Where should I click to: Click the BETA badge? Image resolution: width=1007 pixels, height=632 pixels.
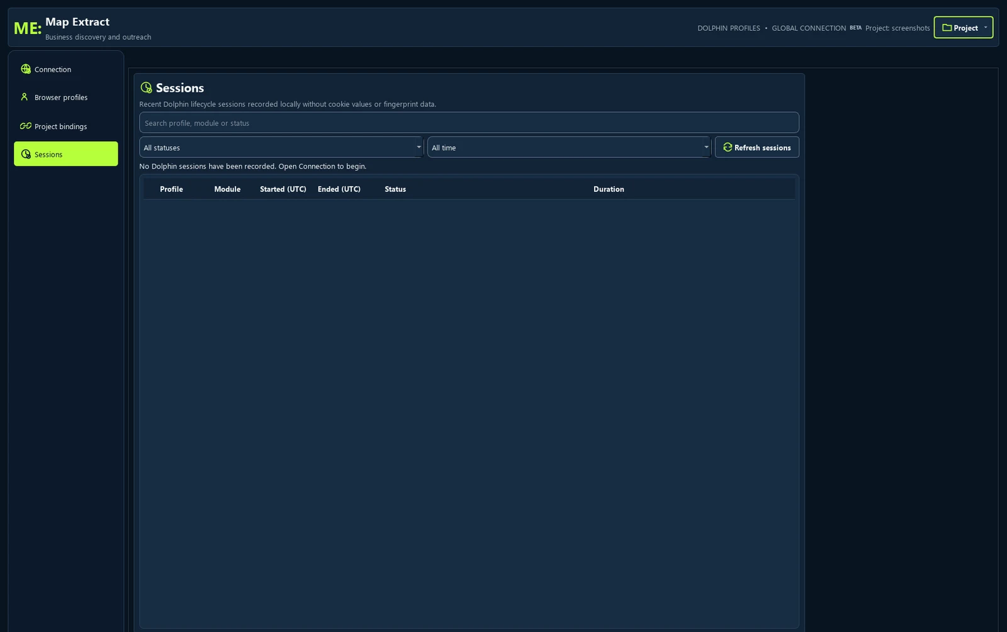tap(855, 28)
